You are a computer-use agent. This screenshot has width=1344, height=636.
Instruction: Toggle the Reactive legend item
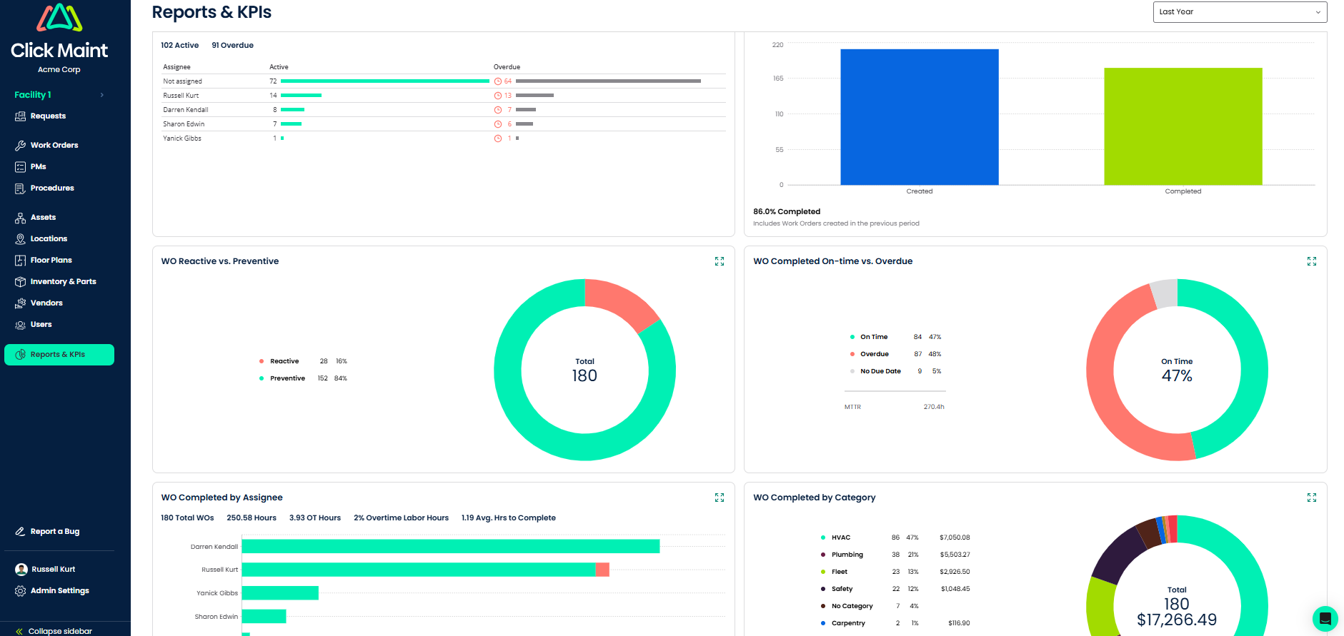click(284, 361)
